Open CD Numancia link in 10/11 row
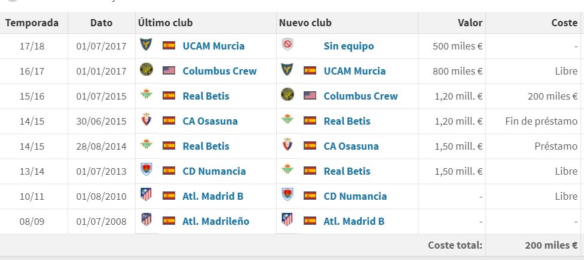The image size is (584, 260). click(x=355, y=196)
